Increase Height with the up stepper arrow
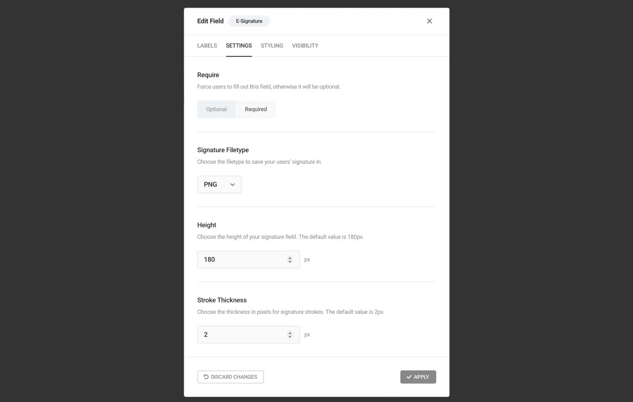 (290, 257)
